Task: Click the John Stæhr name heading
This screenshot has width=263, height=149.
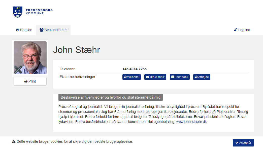Action: click(x=77, y=50)
